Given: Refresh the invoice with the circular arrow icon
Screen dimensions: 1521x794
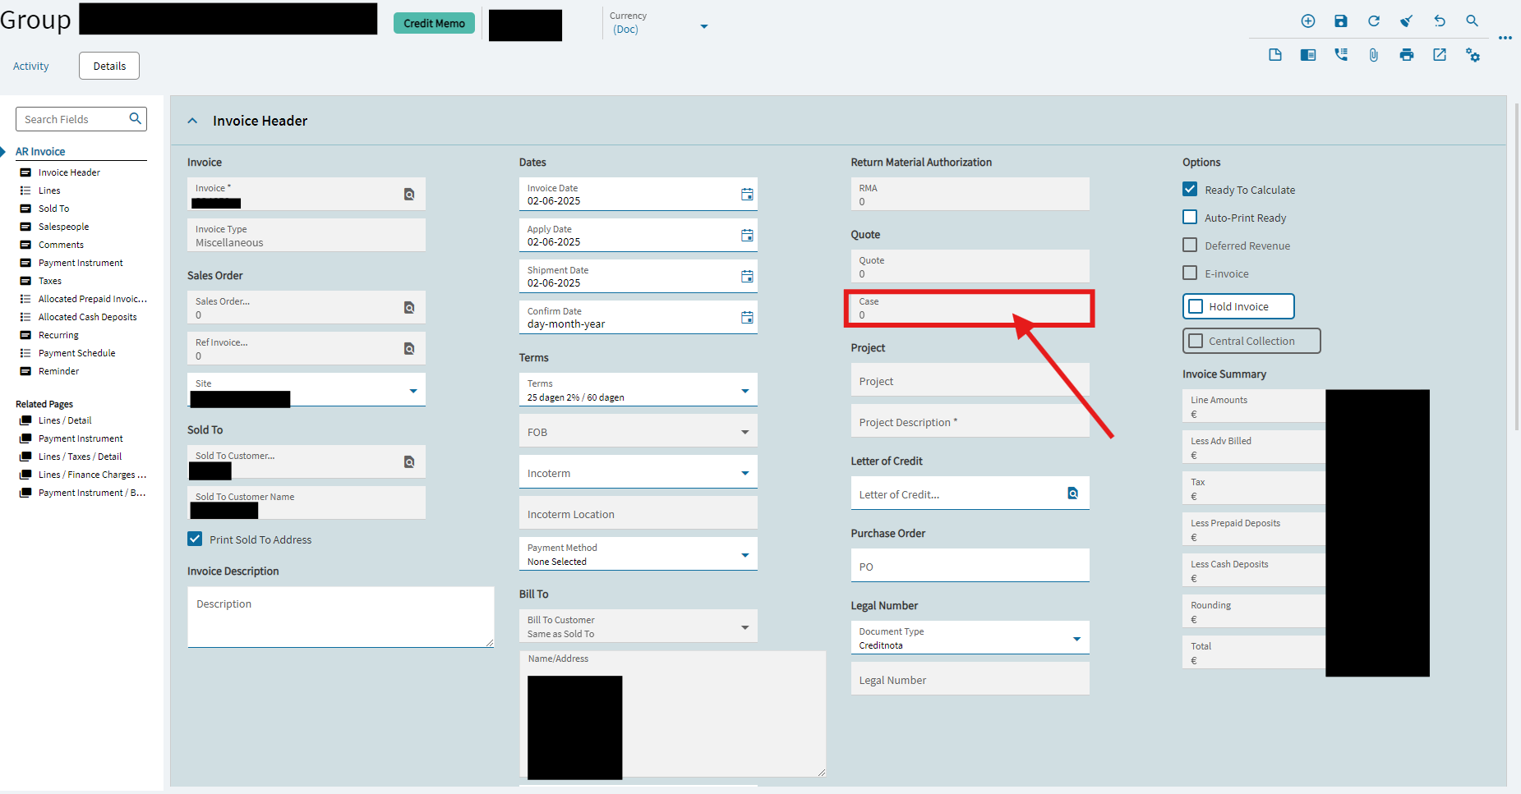Looking at the screenshot, I should tap(1373, 21).
